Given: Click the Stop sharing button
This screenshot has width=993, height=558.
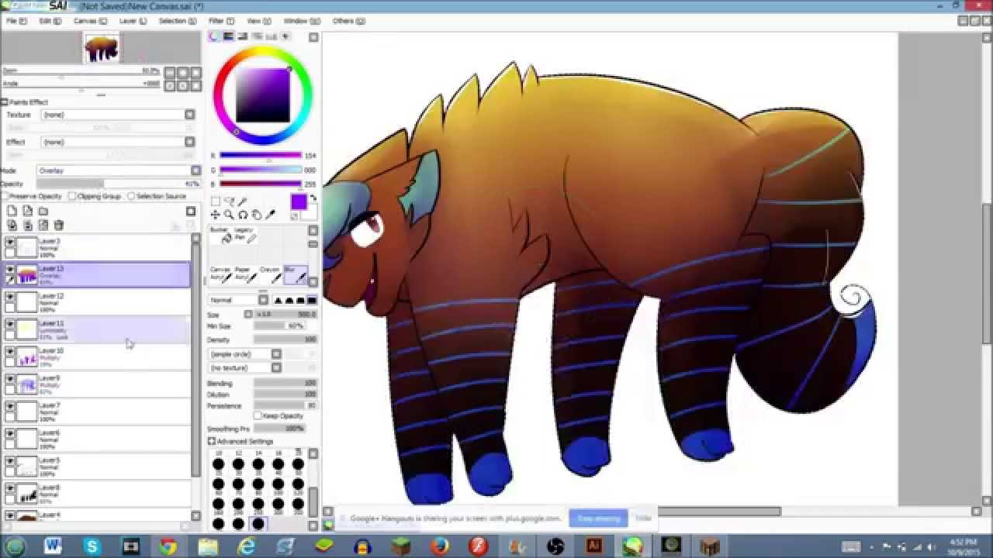Looking at the screenshot, I should pos(598,518).
